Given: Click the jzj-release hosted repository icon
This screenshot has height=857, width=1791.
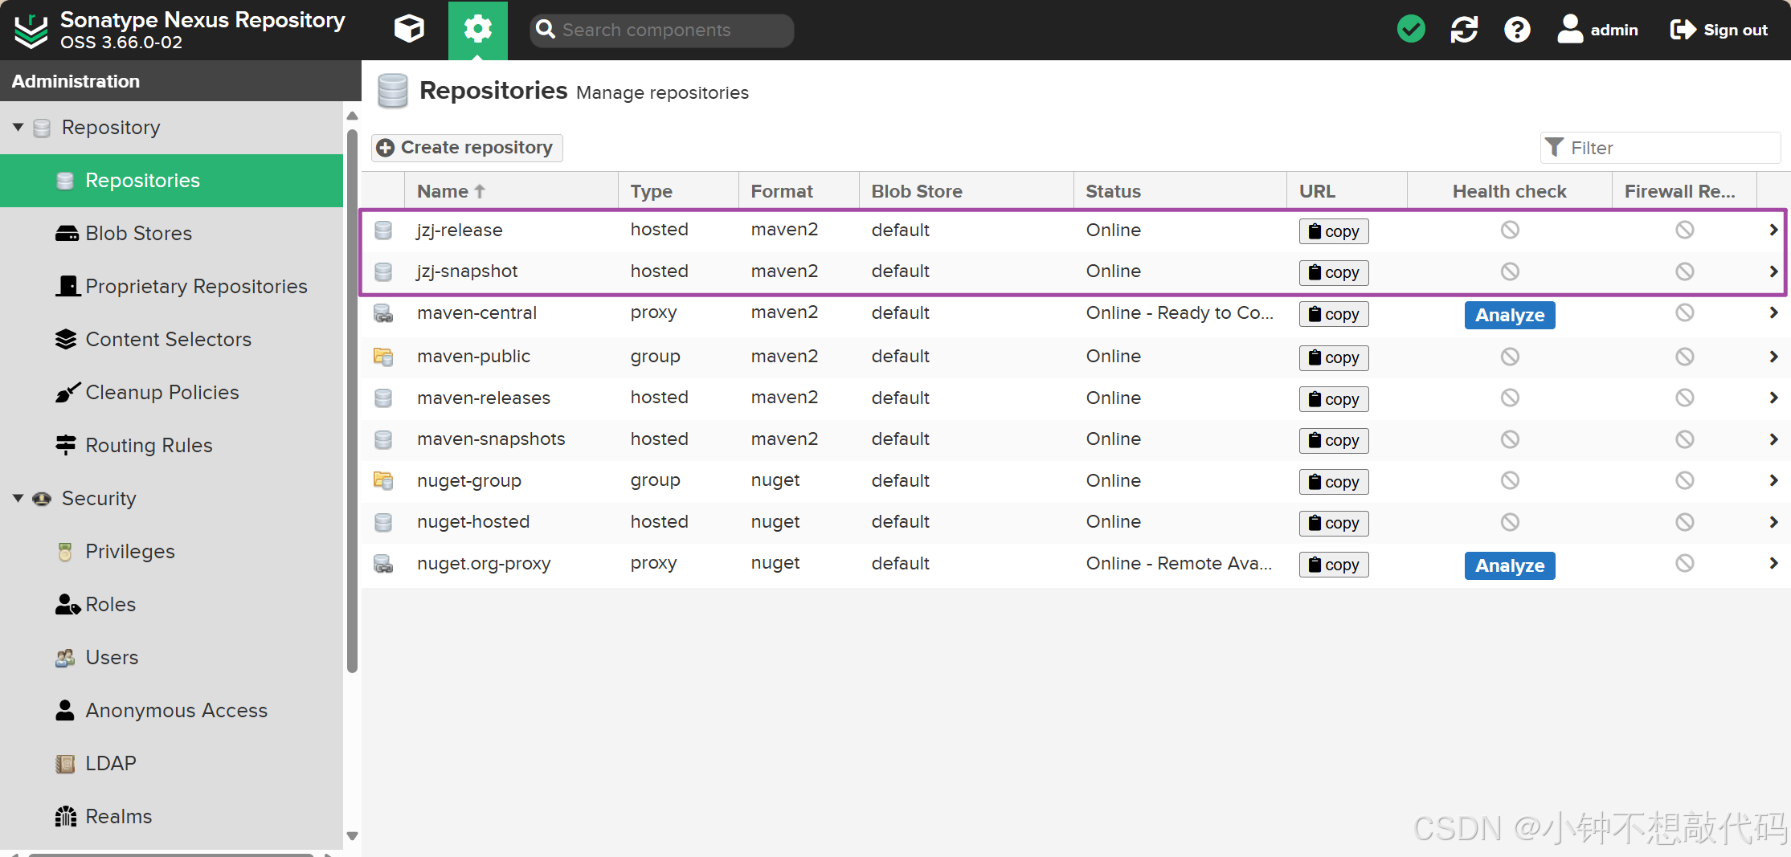Looking at the screenshot, I should point(383,231).
